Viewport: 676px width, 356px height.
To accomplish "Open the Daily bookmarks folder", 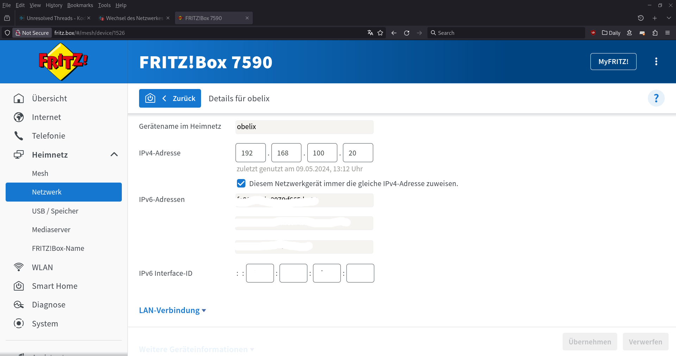I will [x=611, y=33].
